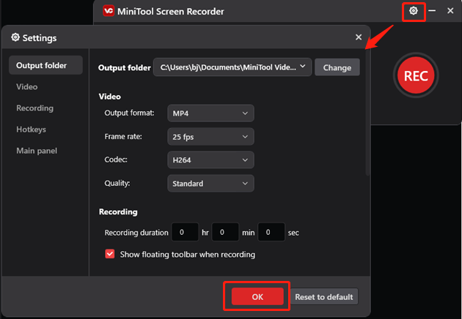Click Reset to default button
This screenshot has width=462, height=319.
click(324, 296)
